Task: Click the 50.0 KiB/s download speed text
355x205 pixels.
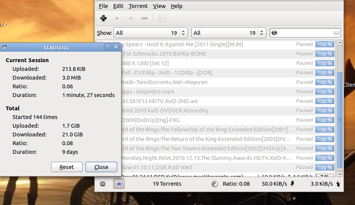Action: (274, 184)
